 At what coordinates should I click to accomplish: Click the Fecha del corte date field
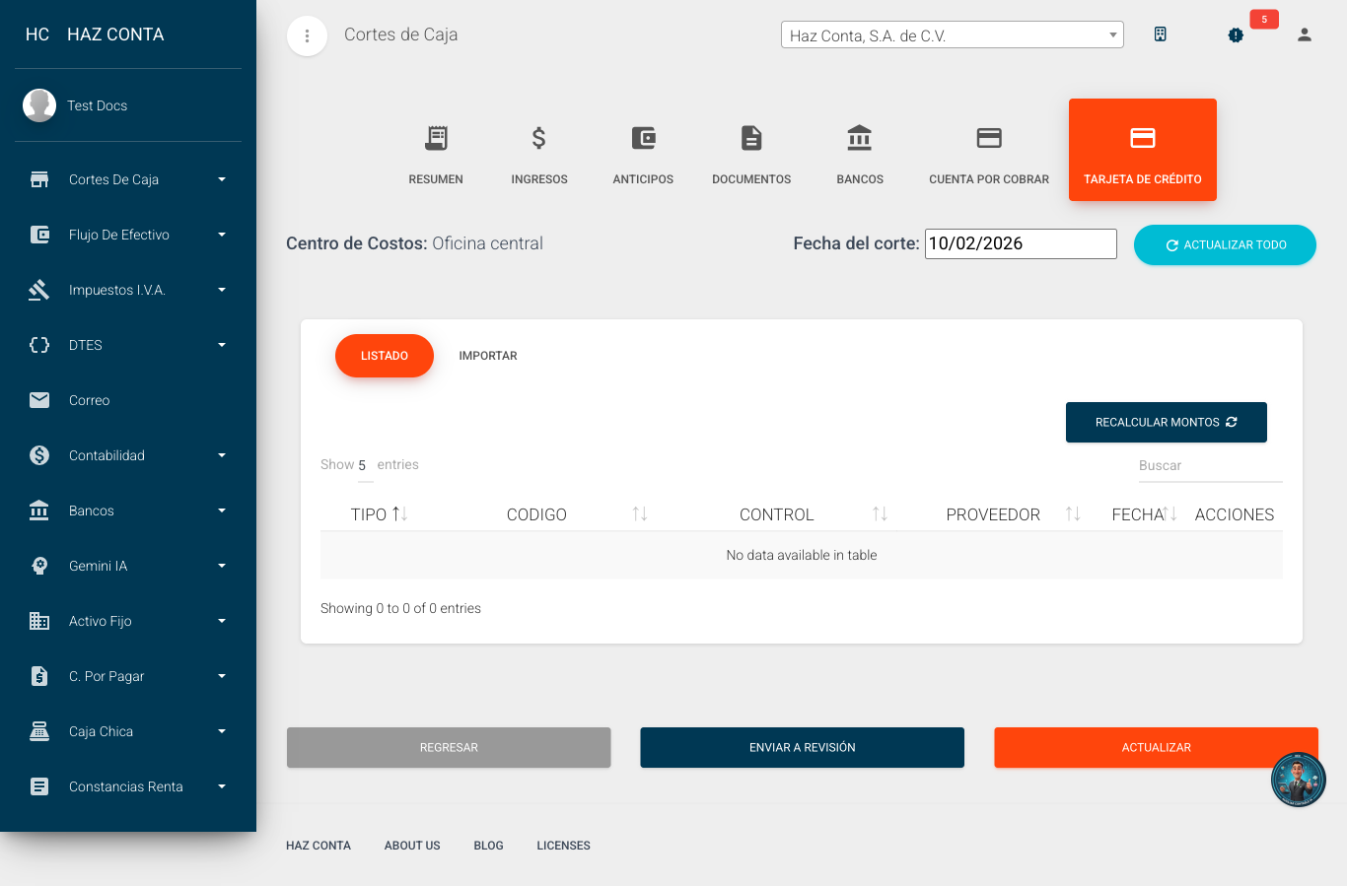(x=1020, y=243)
